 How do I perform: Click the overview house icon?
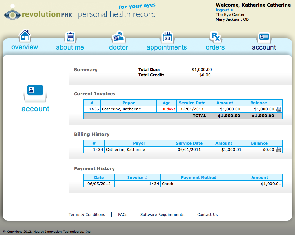point(25,36)
